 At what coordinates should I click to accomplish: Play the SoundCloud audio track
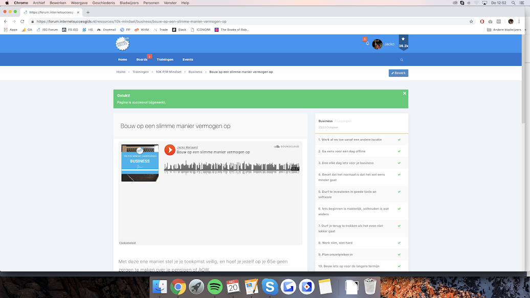(170, 150)
